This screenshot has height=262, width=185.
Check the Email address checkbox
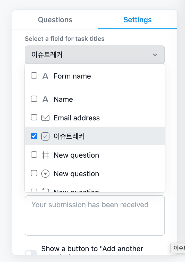[34, 118]
